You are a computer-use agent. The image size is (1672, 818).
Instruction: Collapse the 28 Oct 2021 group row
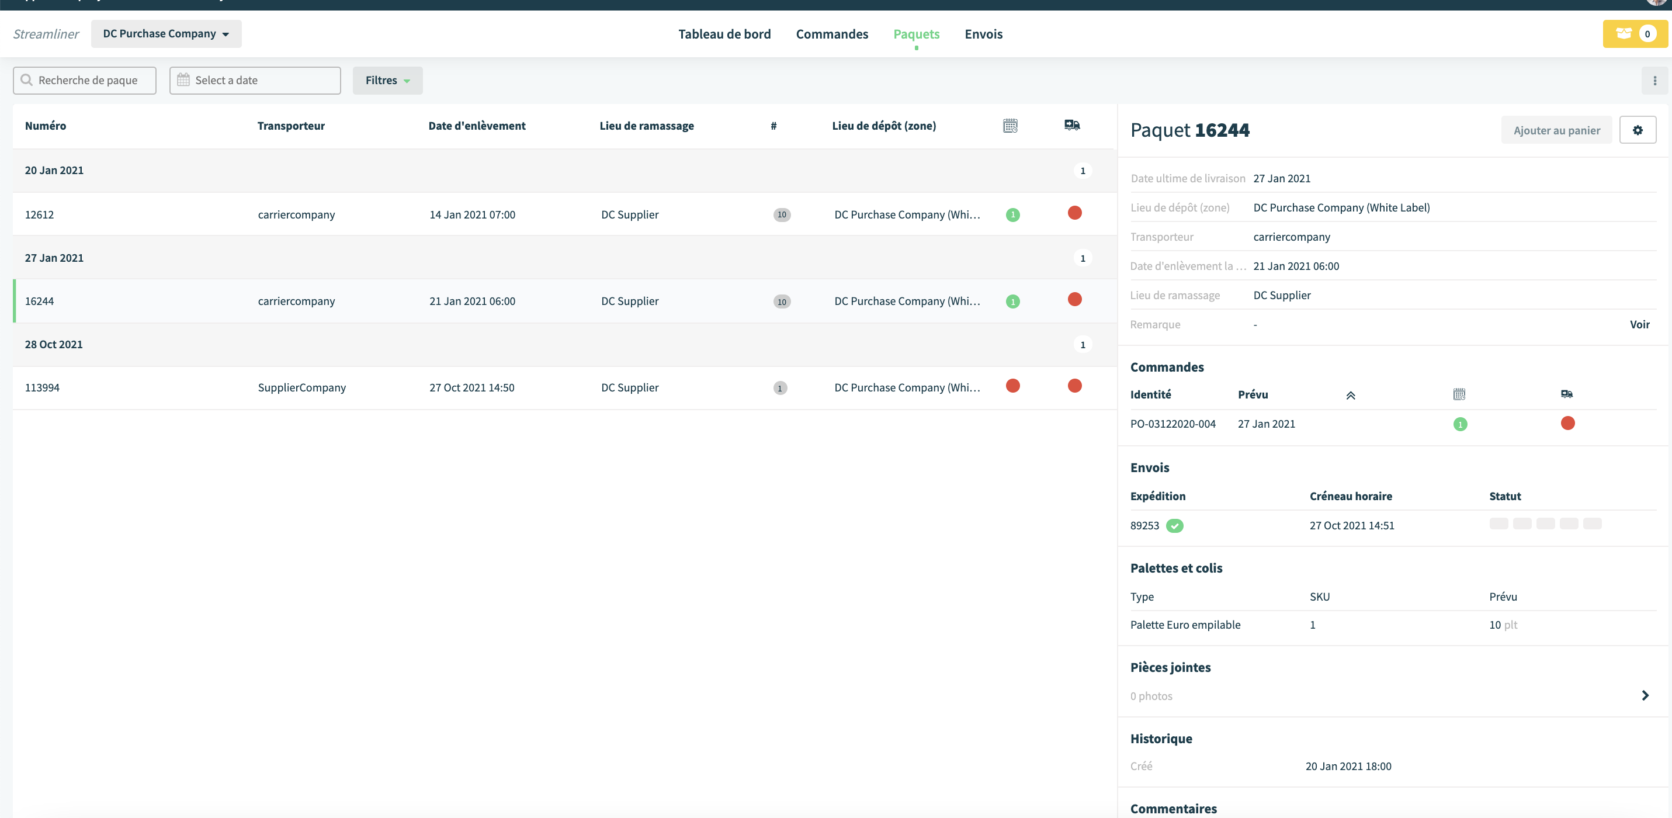(564, 345)
